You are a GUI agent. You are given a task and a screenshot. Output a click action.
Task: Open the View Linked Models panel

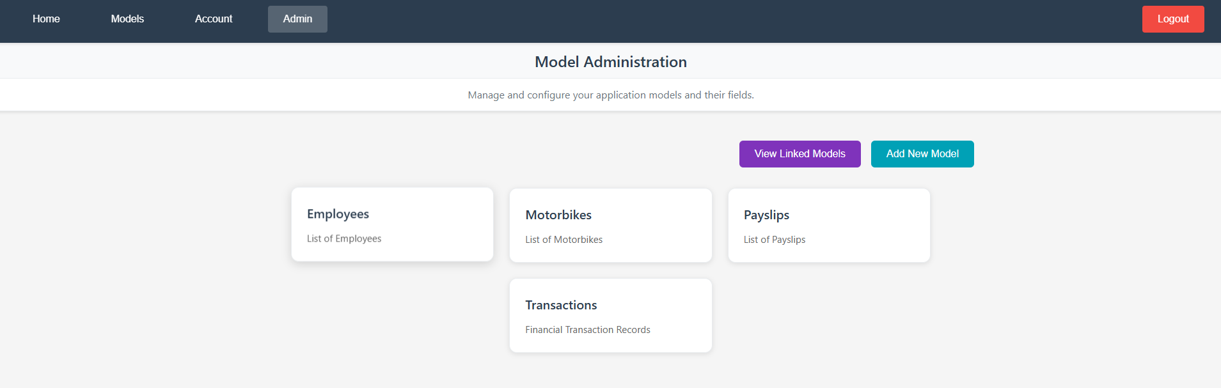[800, 153]
